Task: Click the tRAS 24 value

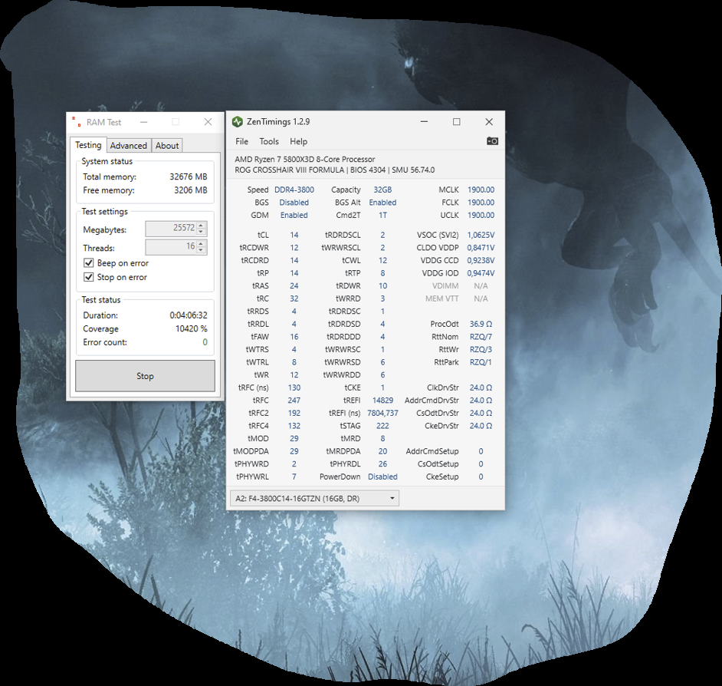Action: click(x=294, y=285)
